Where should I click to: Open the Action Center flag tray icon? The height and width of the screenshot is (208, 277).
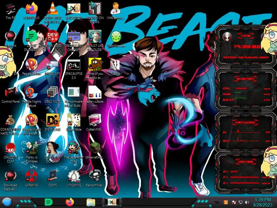tap(234, 202)
